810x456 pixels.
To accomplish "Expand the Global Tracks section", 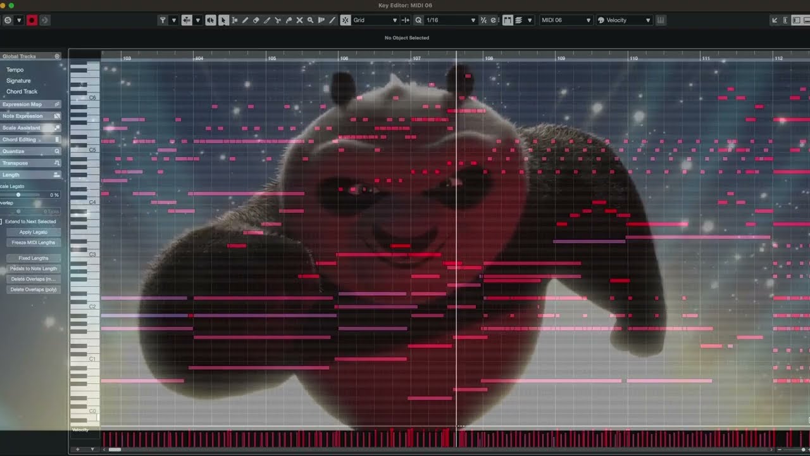I will (30, 56).
